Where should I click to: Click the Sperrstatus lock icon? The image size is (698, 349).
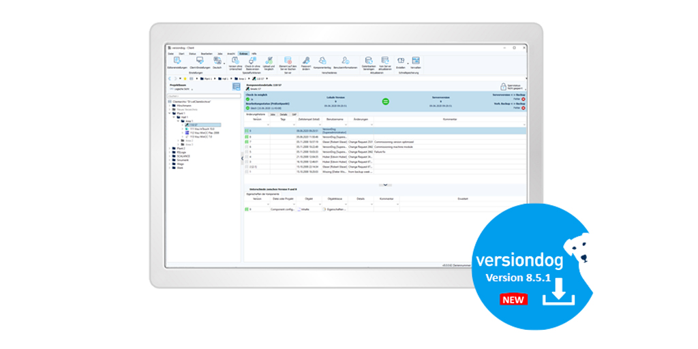pos(503,87)
